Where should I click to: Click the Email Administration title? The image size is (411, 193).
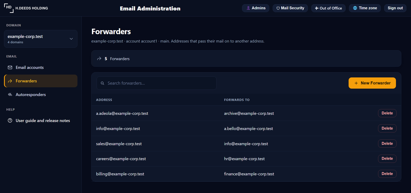(x=150, y=8)
